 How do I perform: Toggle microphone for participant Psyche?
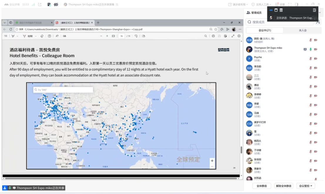coord(311,59)
